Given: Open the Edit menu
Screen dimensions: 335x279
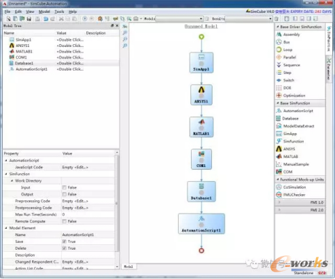Looking at the screenshot, I should point(18,12).
